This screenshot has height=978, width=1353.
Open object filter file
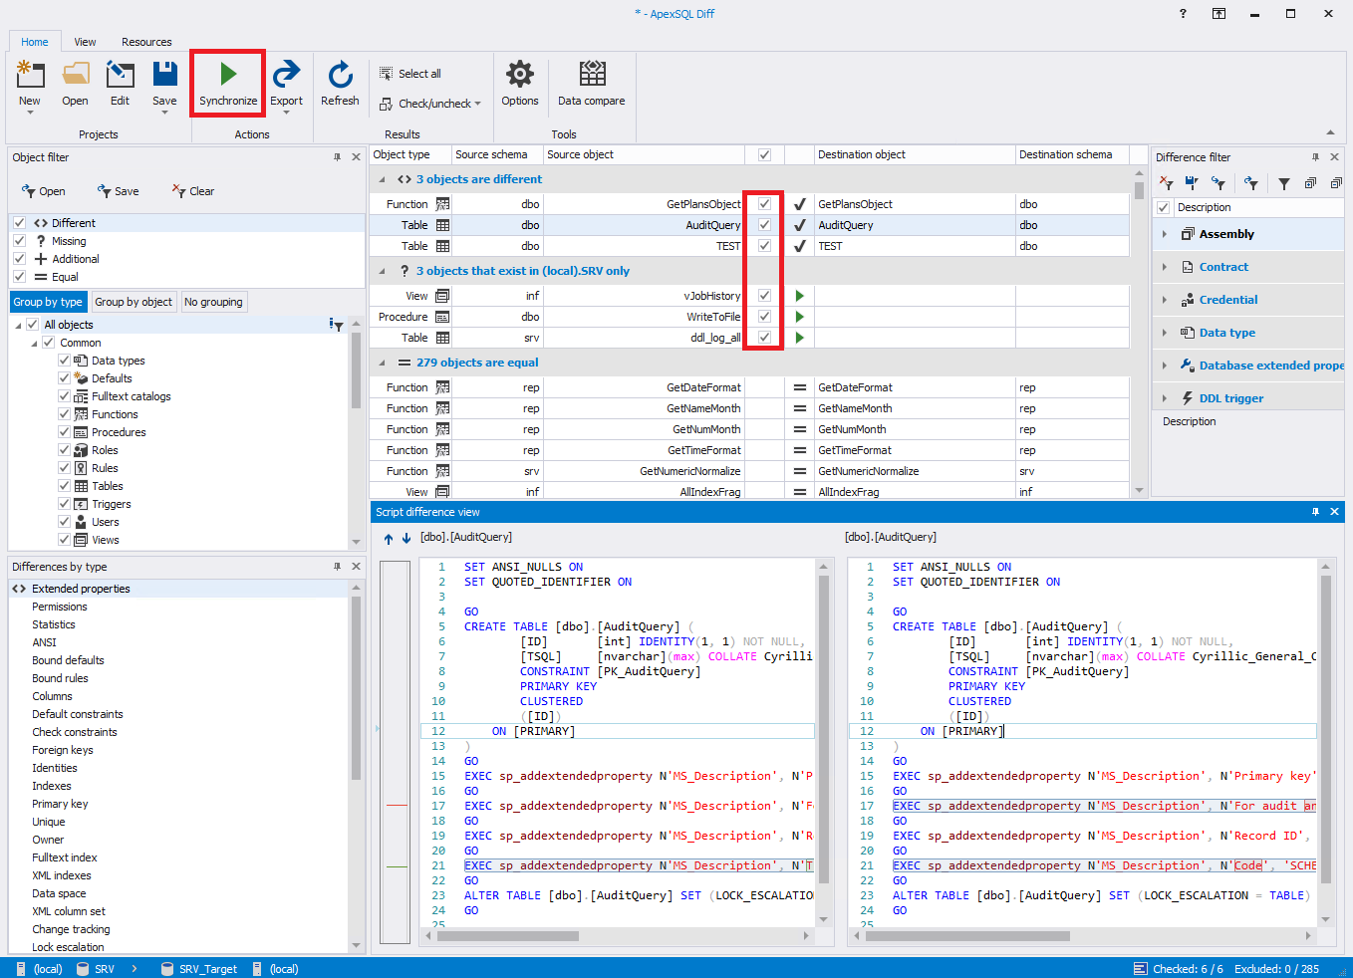(43, 191)
